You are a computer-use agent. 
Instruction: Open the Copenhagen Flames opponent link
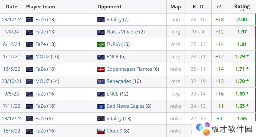click(129, 69)
